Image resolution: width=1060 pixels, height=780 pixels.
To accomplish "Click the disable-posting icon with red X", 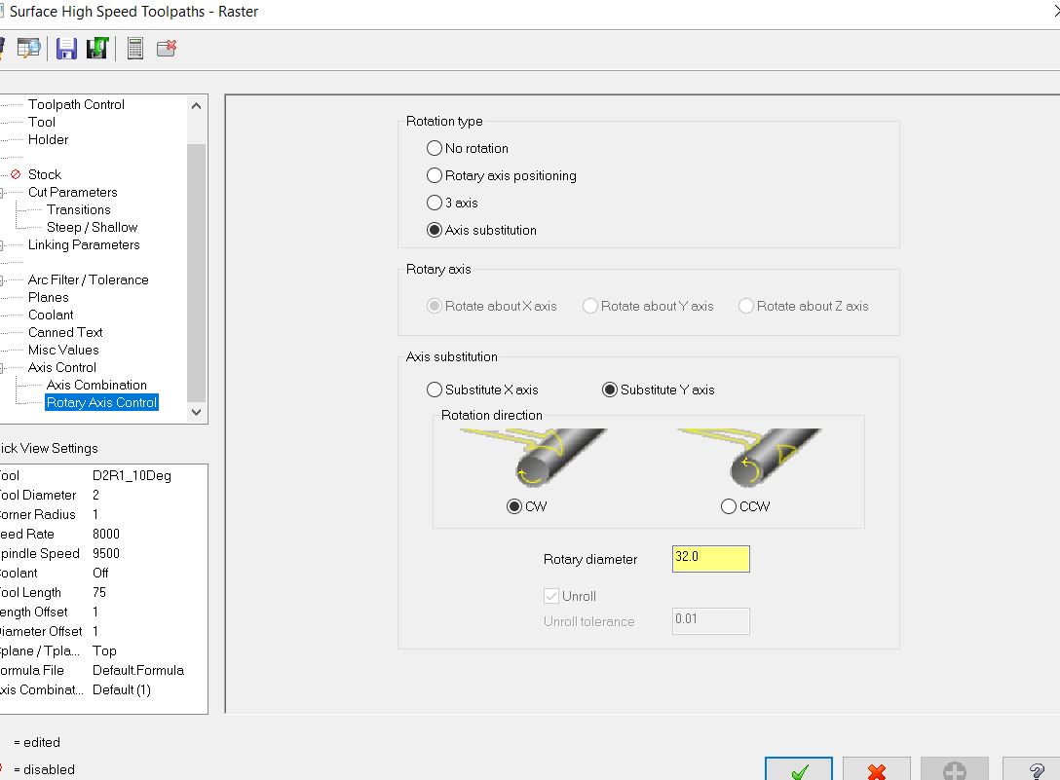I will pyautogui.click(x=166, y=48).
